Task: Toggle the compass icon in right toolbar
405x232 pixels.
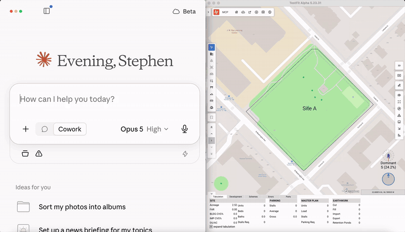Action: point(399,108)
